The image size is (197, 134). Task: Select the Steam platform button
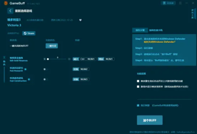[x=29, y=33]
